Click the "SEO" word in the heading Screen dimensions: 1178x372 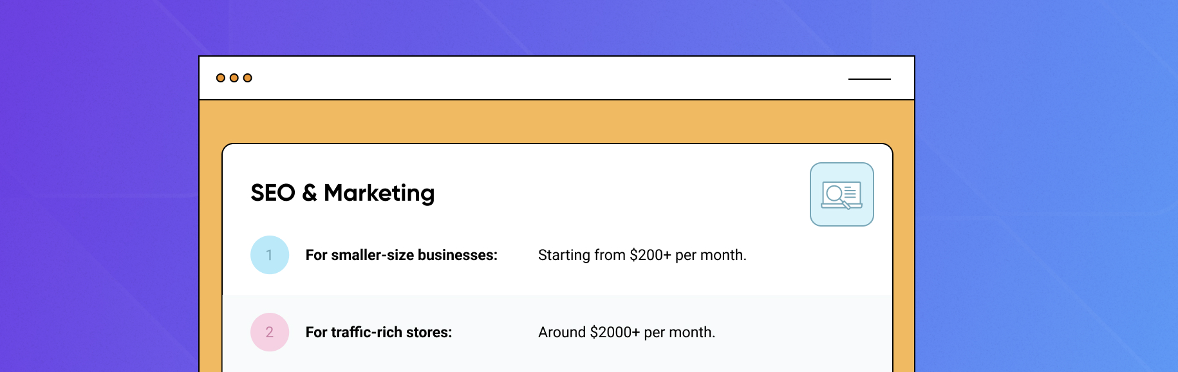tap(273, 193)
